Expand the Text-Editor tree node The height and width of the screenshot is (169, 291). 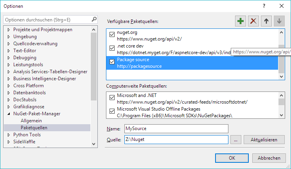pyautogui.click(x=9, y=51)
